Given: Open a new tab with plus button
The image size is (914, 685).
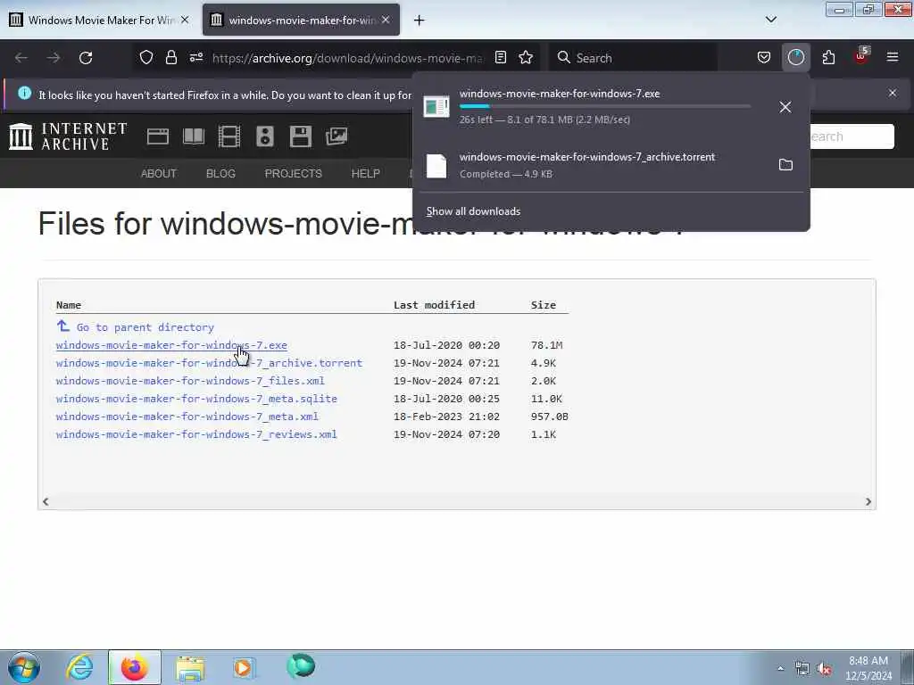Looking at the screenshot, I should pos(419,21).
